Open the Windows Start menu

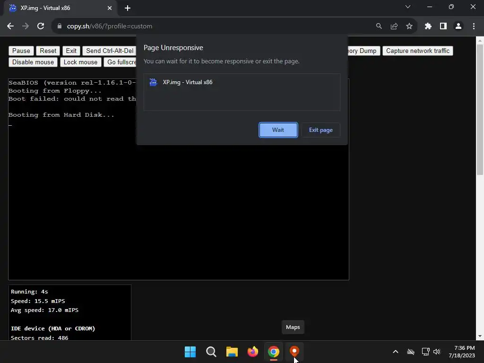(x=190, y=352)
